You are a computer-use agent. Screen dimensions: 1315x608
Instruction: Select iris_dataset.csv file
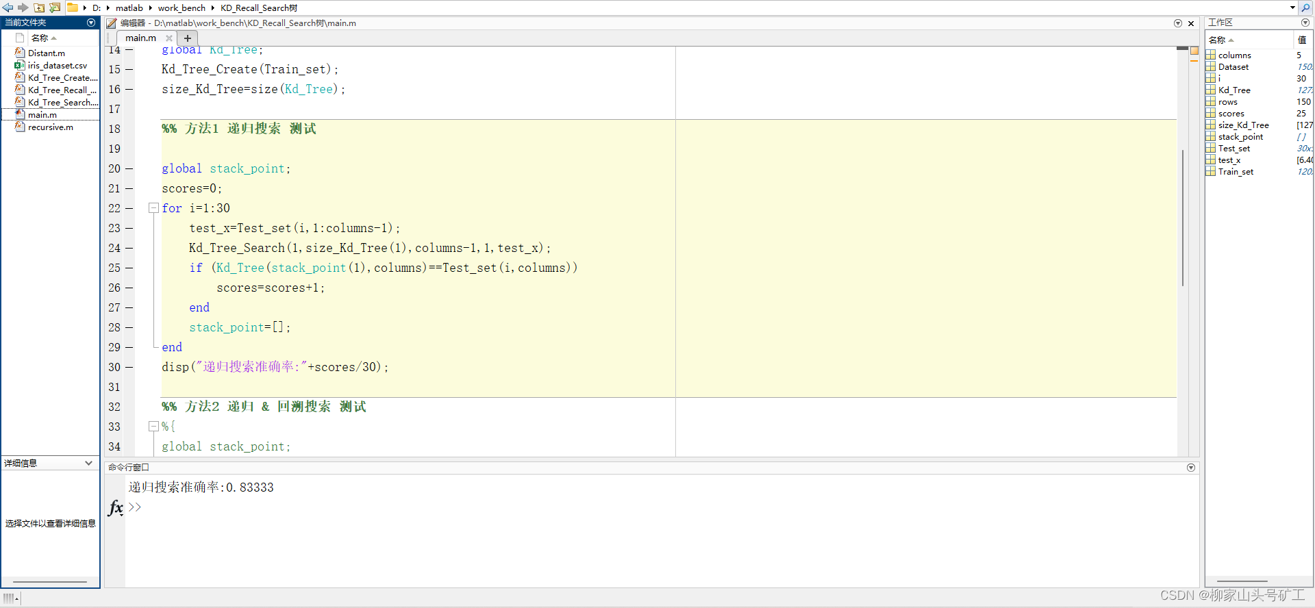click(58, 66)
